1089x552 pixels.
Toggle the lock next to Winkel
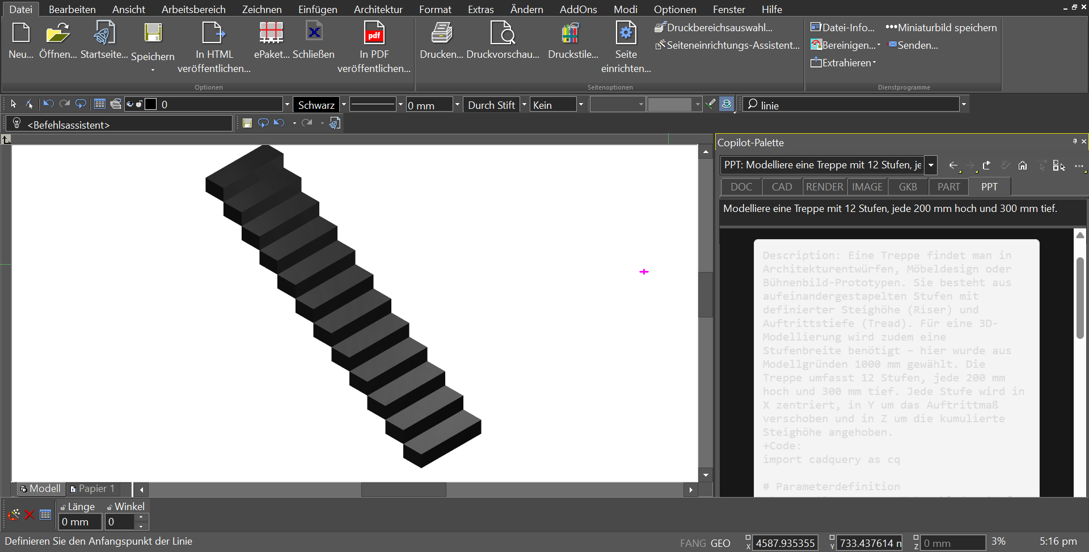(x=109, y=507)
